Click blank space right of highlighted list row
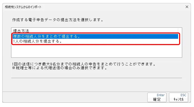 pyautogui.click(x=131, y=37)
